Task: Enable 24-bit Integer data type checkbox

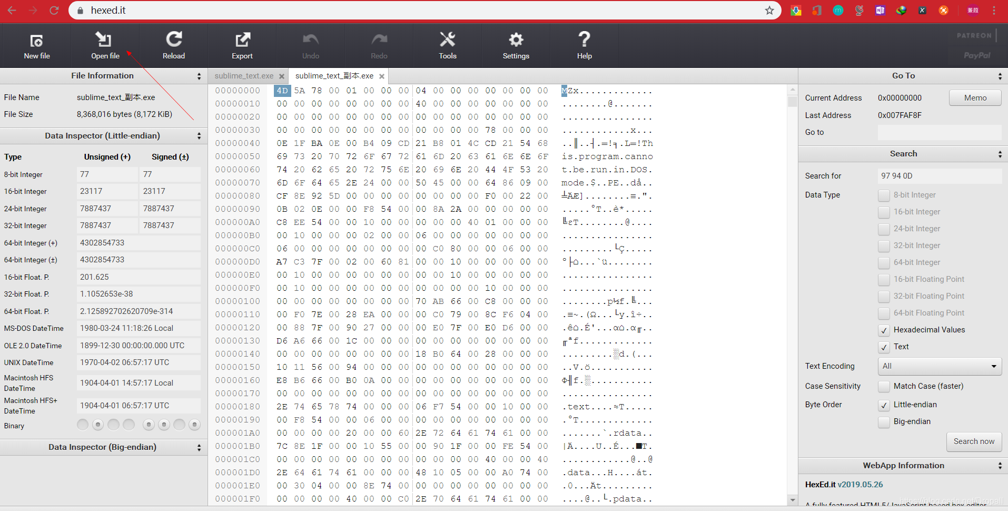Action: click(x=884, y=229)
